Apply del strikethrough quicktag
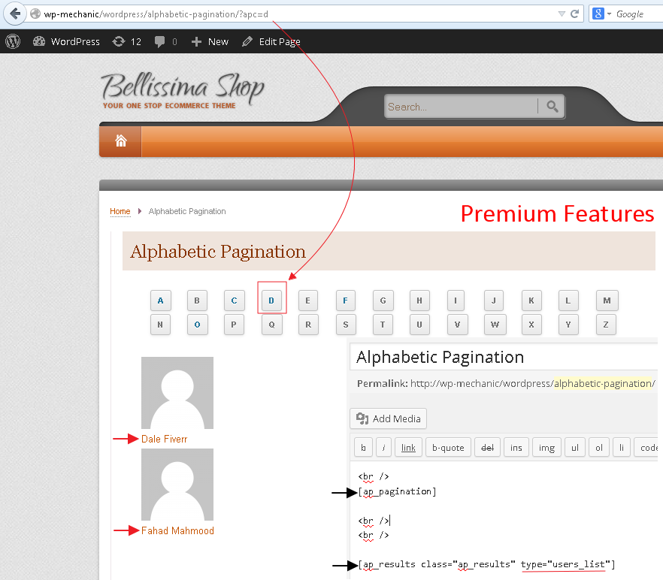This screenshot has width=663, height=580. click(488, 448)
